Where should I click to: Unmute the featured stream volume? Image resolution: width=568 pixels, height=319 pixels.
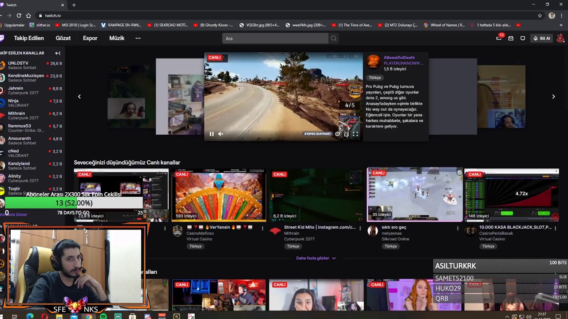click(x=221, y=134)
